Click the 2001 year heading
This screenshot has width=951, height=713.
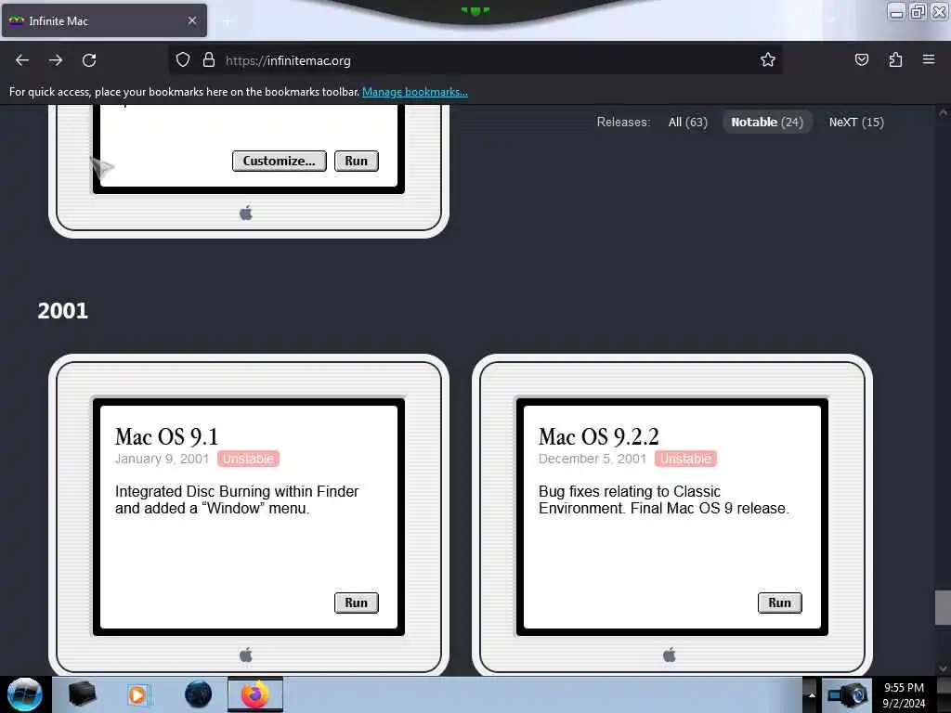(63, 311)
